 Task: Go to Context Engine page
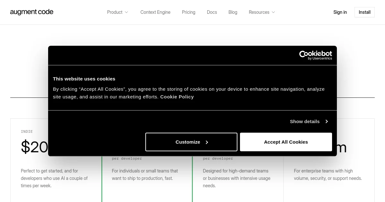155,12
